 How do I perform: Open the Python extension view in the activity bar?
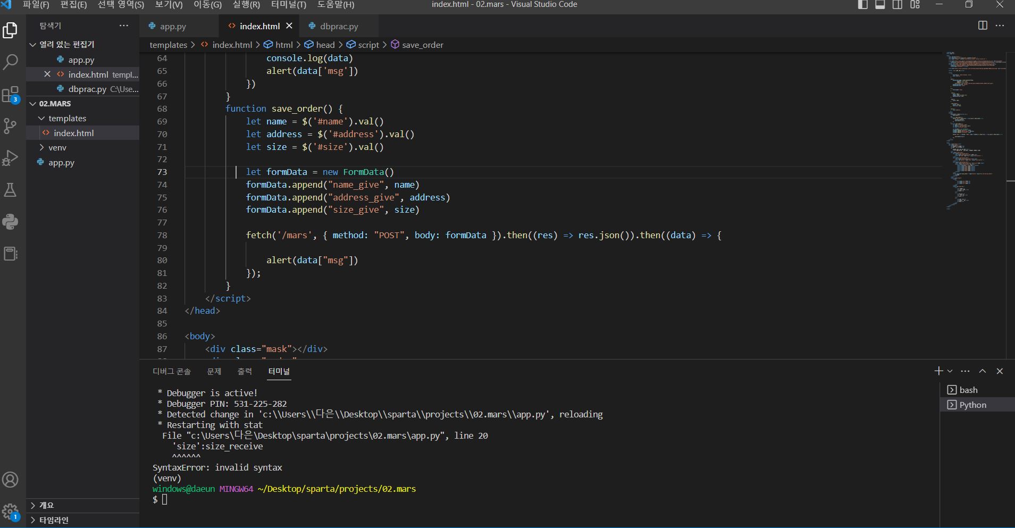point(10,222)
